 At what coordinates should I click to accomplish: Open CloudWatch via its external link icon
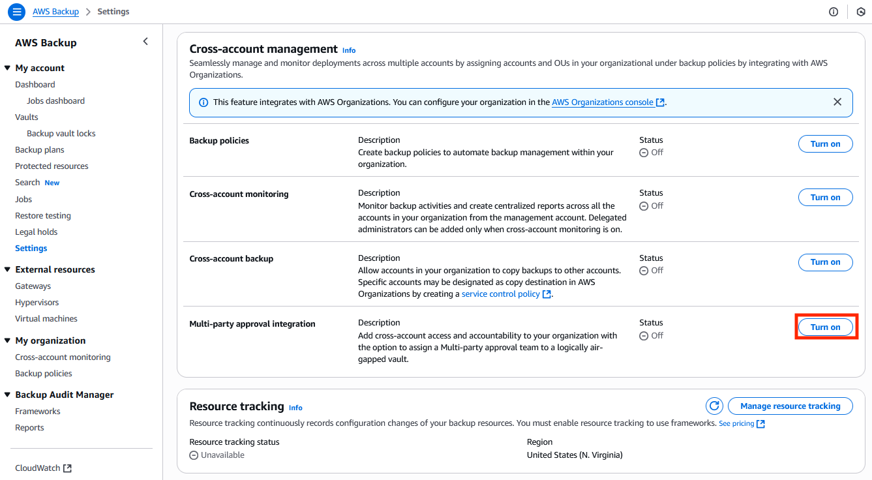pos(67,467)
